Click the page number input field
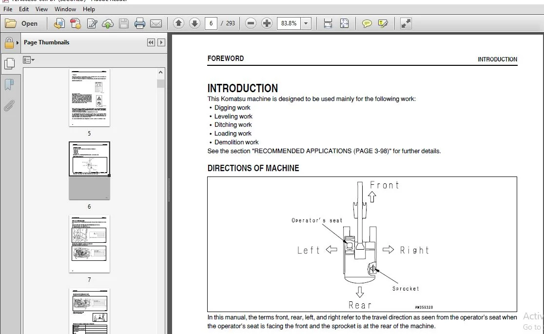The width and height of the screenshot is (544, 334). pos(211,23)
